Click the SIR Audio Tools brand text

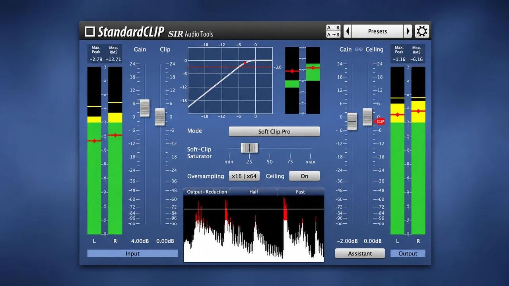point(190,34)
